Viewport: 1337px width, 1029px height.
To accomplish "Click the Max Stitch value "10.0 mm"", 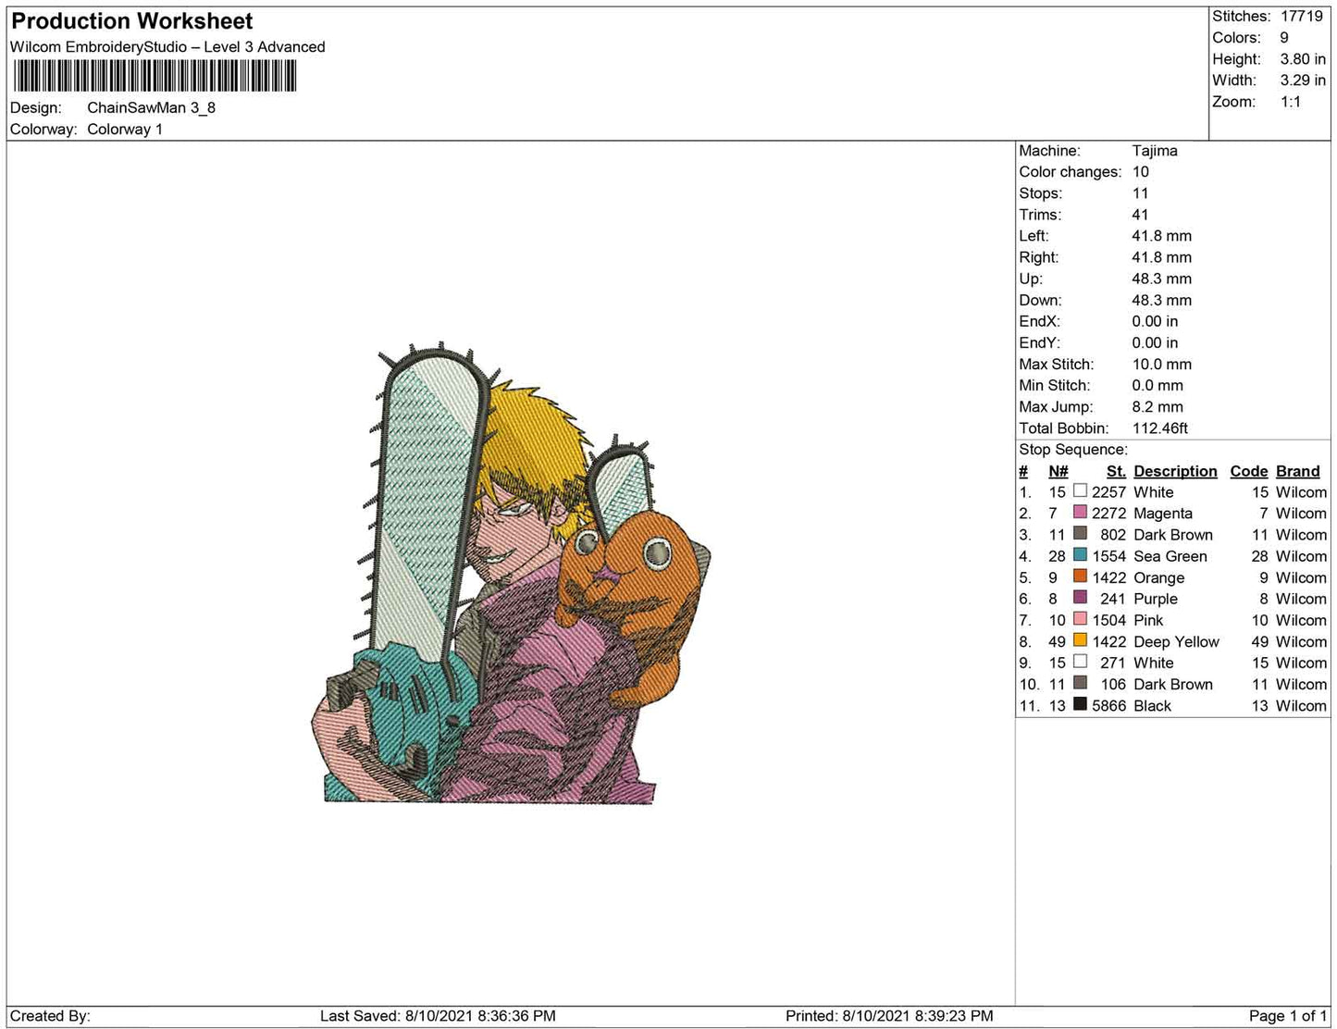I will [1162, 365].
